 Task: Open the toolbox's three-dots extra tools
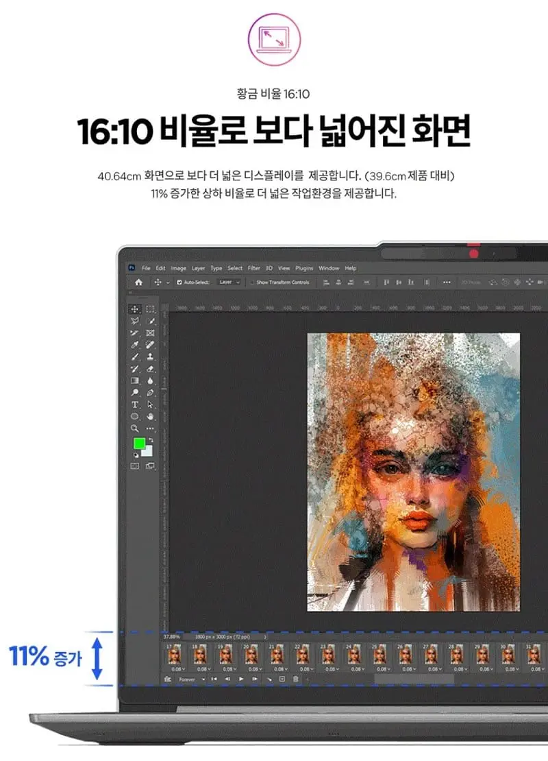pyautogui.click(x=150, y=428)
